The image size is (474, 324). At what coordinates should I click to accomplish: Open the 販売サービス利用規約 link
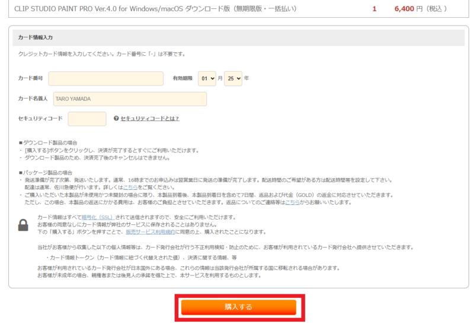pos(150,232)
